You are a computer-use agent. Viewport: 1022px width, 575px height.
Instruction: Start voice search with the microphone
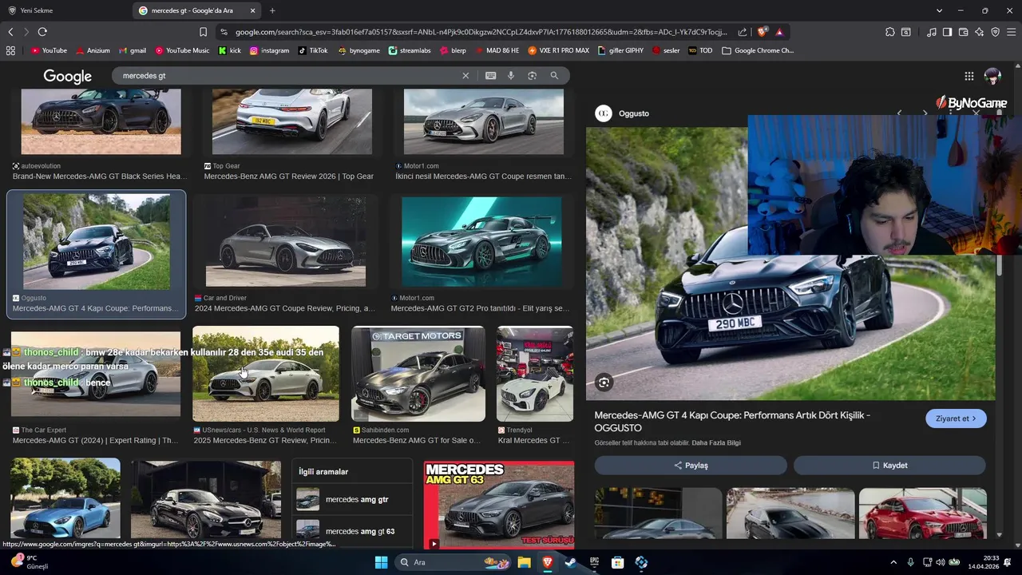(x=511, y=76)
